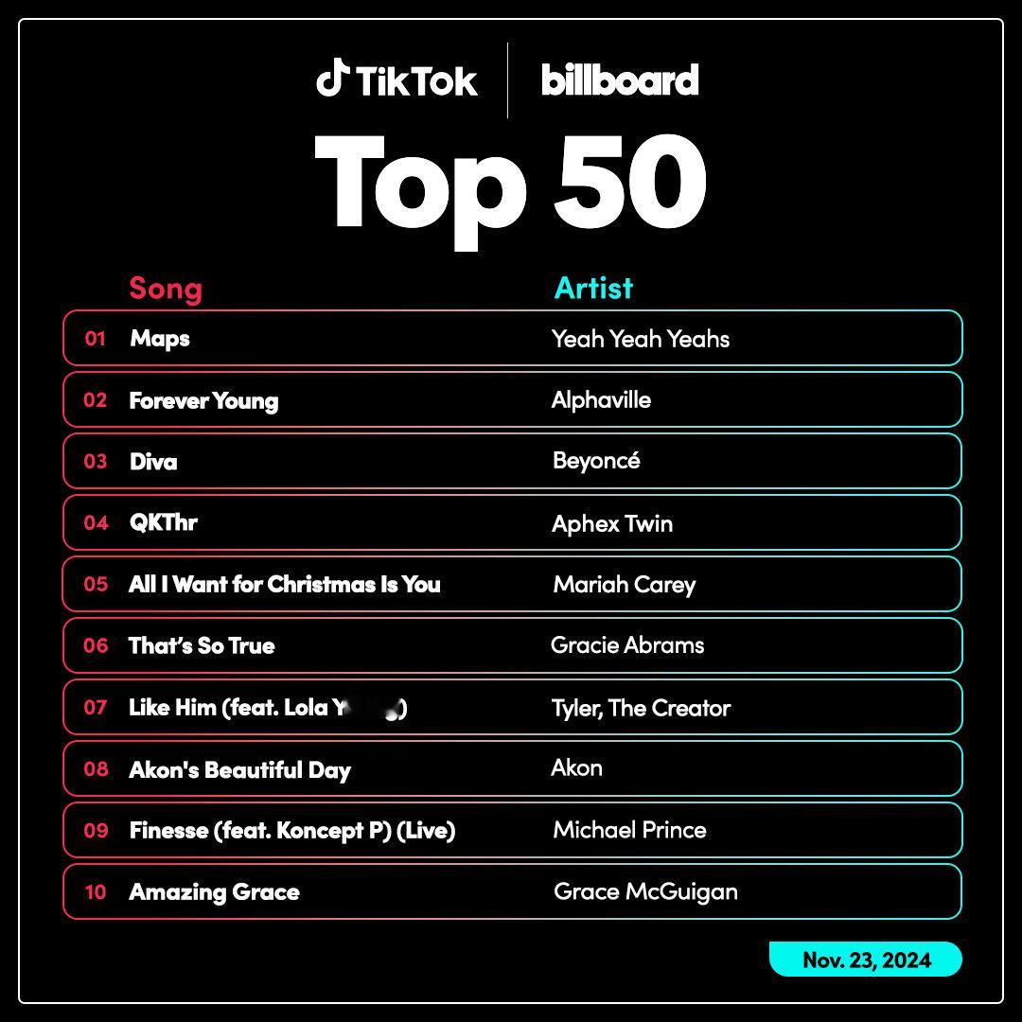Select artist Alphaville
This screenshot has height=1022, width=1022.
pos(601,399)
